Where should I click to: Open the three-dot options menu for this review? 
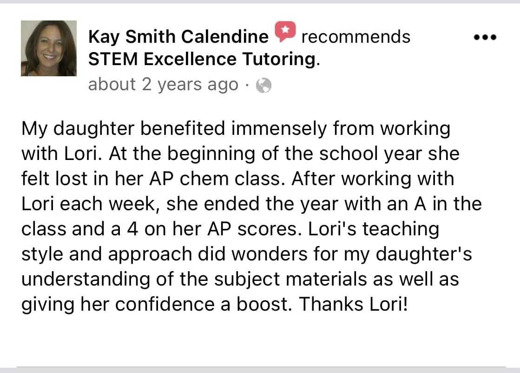click(485, 37)
